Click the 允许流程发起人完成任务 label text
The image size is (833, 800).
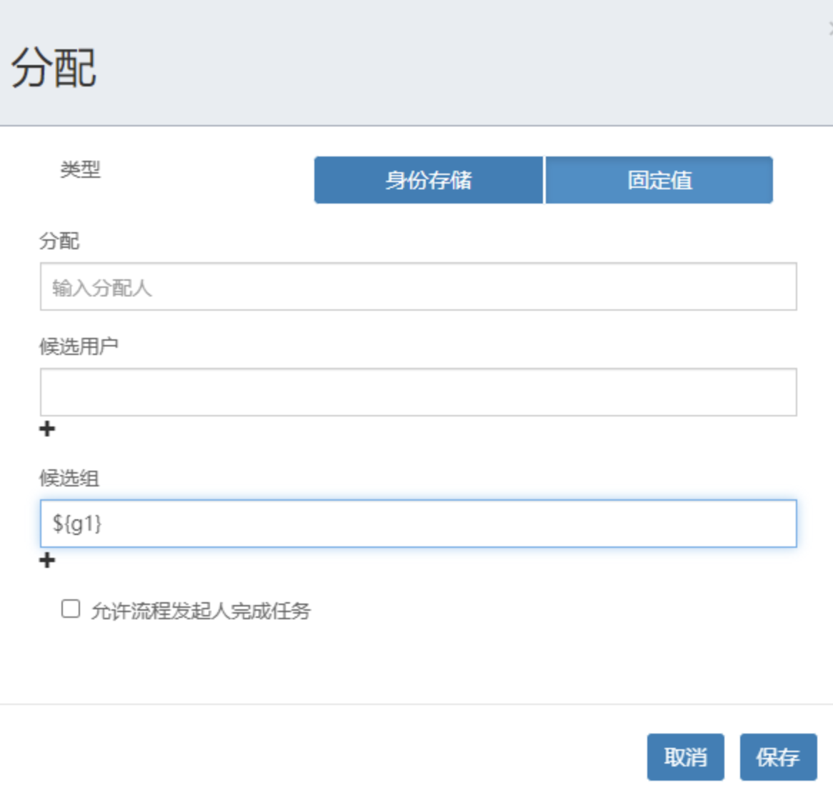coord(201,611)
